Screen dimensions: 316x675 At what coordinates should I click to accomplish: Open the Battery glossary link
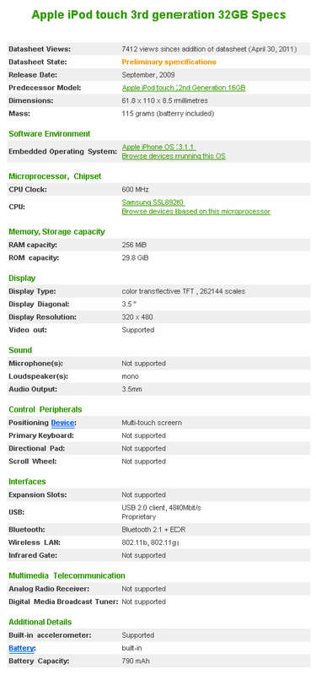pos(22,648)
